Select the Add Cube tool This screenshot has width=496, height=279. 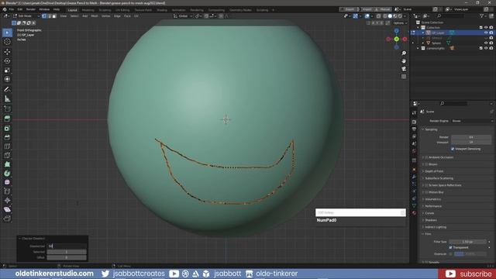point(7,108)
